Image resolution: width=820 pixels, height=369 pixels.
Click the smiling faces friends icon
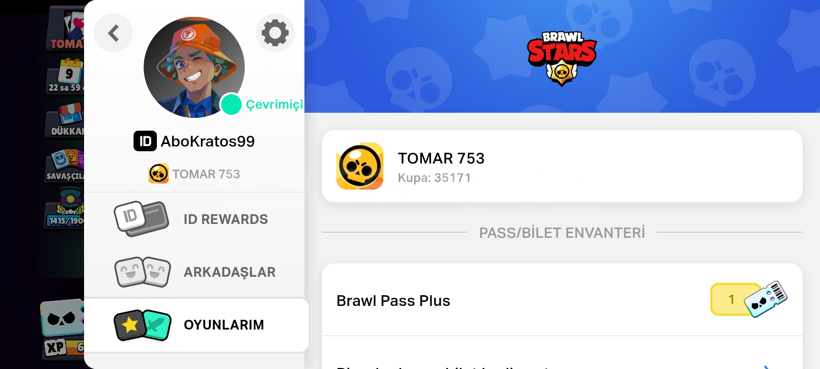tap(142, 272)
